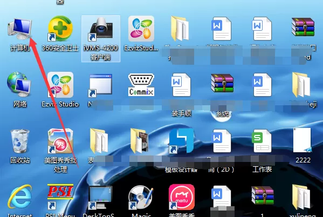Open the 工作表 spreadsheet file

click(262, 141)
